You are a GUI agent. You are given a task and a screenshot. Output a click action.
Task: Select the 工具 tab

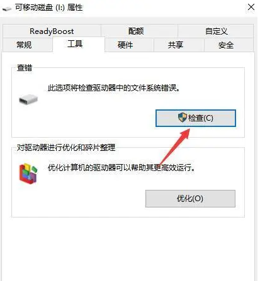coord(75,44)
